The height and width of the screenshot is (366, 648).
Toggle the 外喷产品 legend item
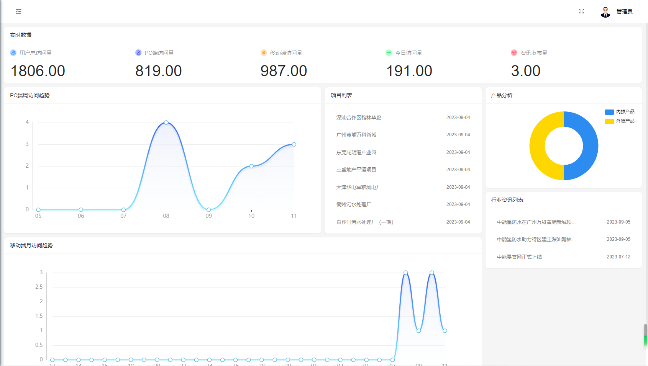point(619,121)
